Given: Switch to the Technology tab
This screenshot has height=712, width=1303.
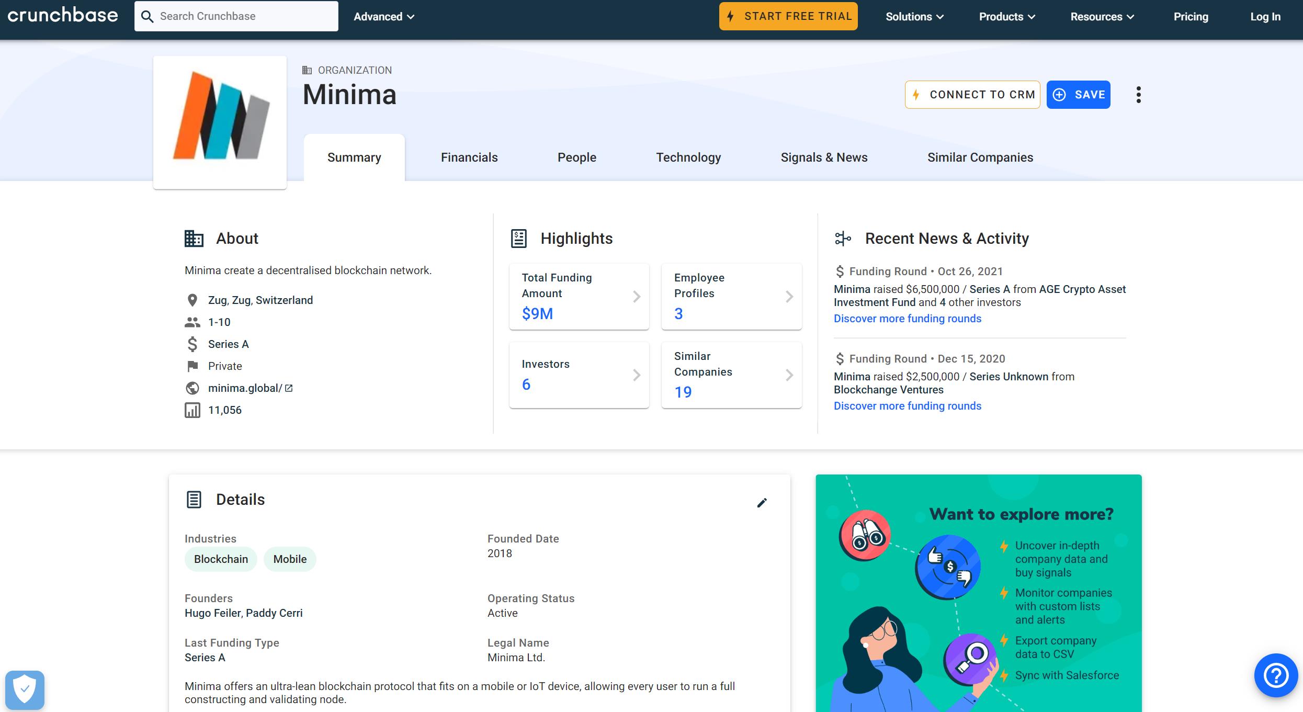Looking at the screenshot, I should [x=688, y=157].
